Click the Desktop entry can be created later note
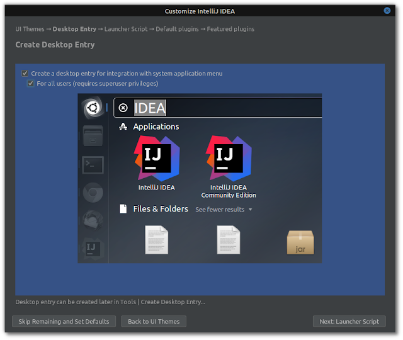Image resolution: width=403 pixels, height=340 pixels. (110, 302)
